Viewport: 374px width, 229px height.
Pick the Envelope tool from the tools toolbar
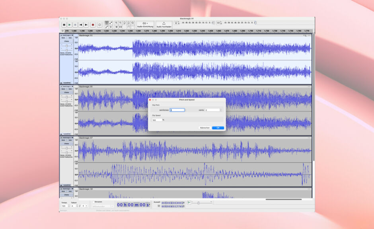111,23
